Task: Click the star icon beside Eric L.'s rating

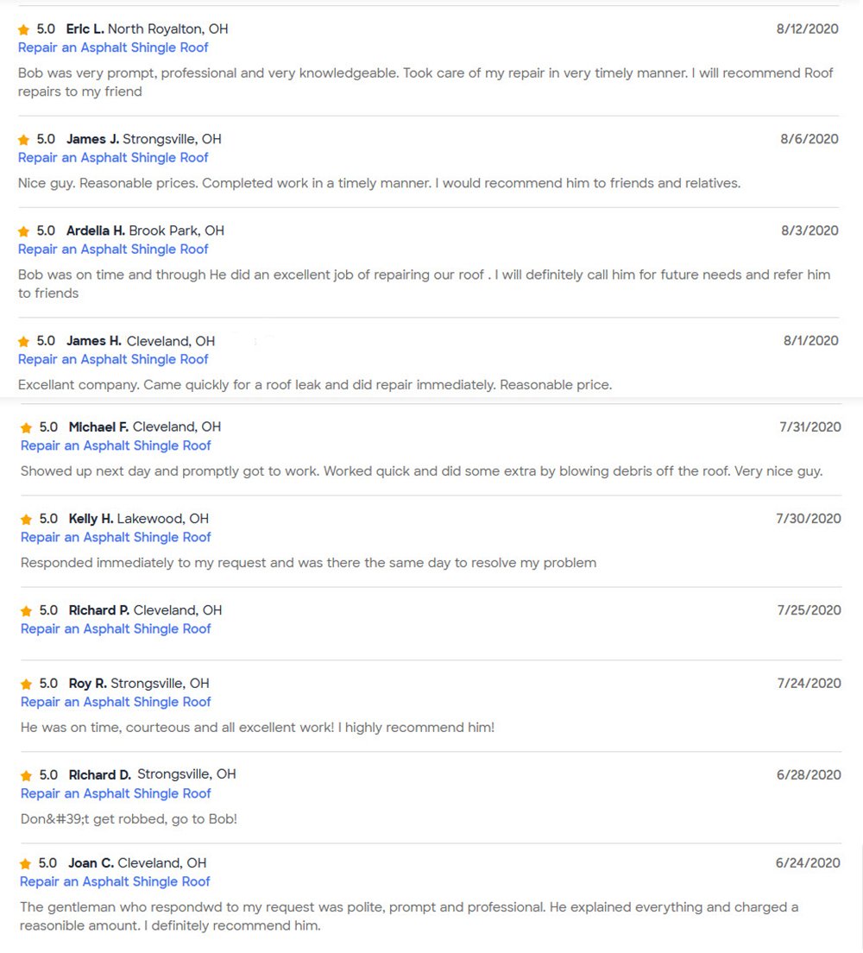Action: tap(24, 29)
